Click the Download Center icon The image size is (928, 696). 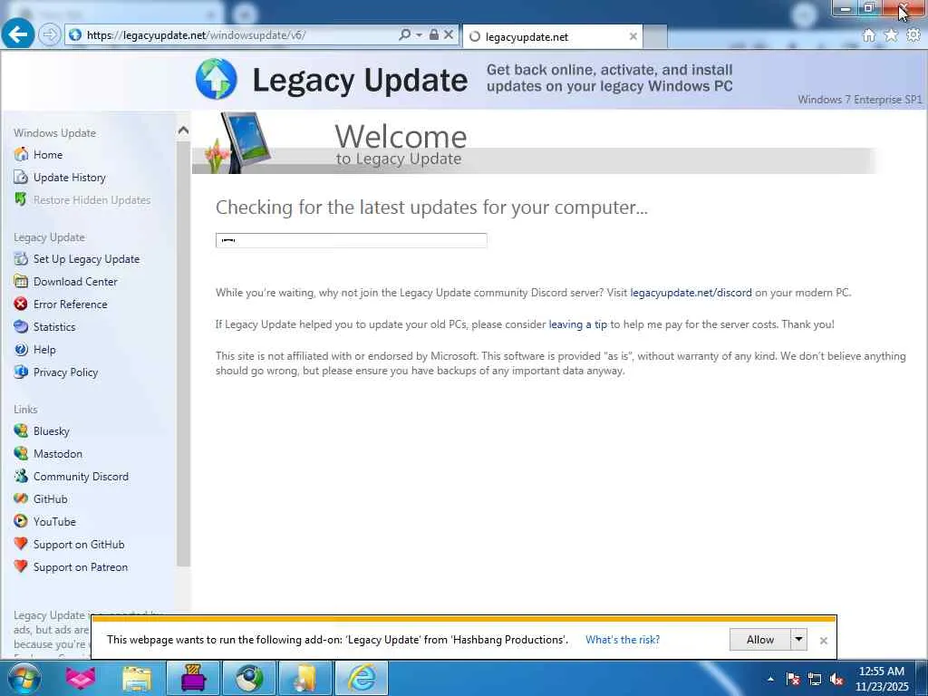click(x=21, y=282)
